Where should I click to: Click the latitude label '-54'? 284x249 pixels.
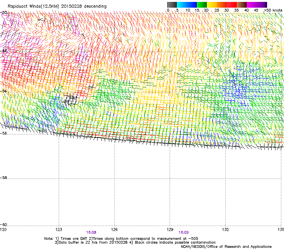3,91
